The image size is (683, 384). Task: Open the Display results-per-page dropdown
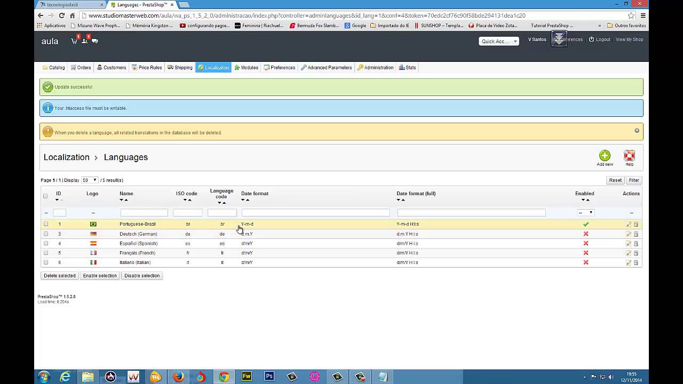point(89,180)
